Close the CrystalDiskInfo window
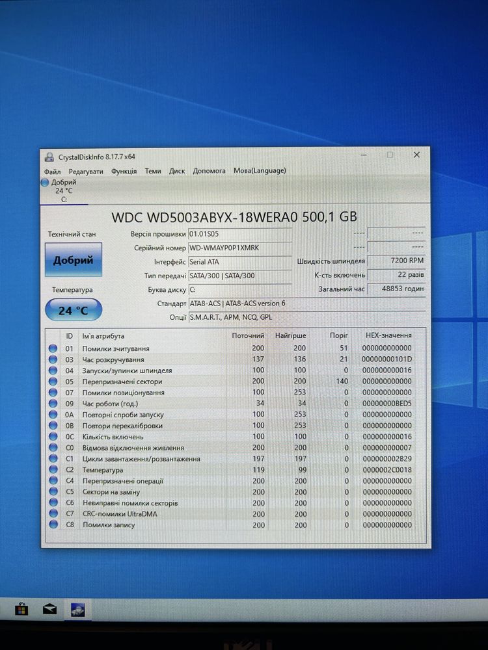The image size is (488, 650). (x=416, y=155)
